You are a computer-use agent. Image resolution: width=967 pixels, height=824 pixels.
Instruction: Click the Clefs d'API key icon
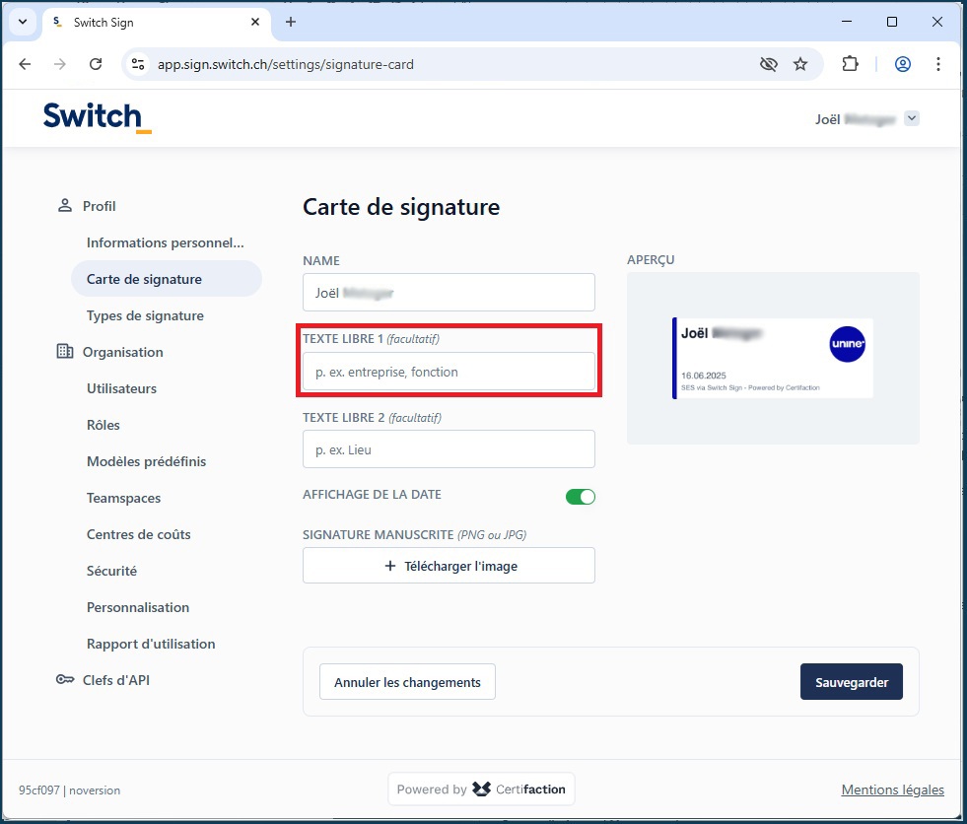pyautogui.click(x=65, y=680)
